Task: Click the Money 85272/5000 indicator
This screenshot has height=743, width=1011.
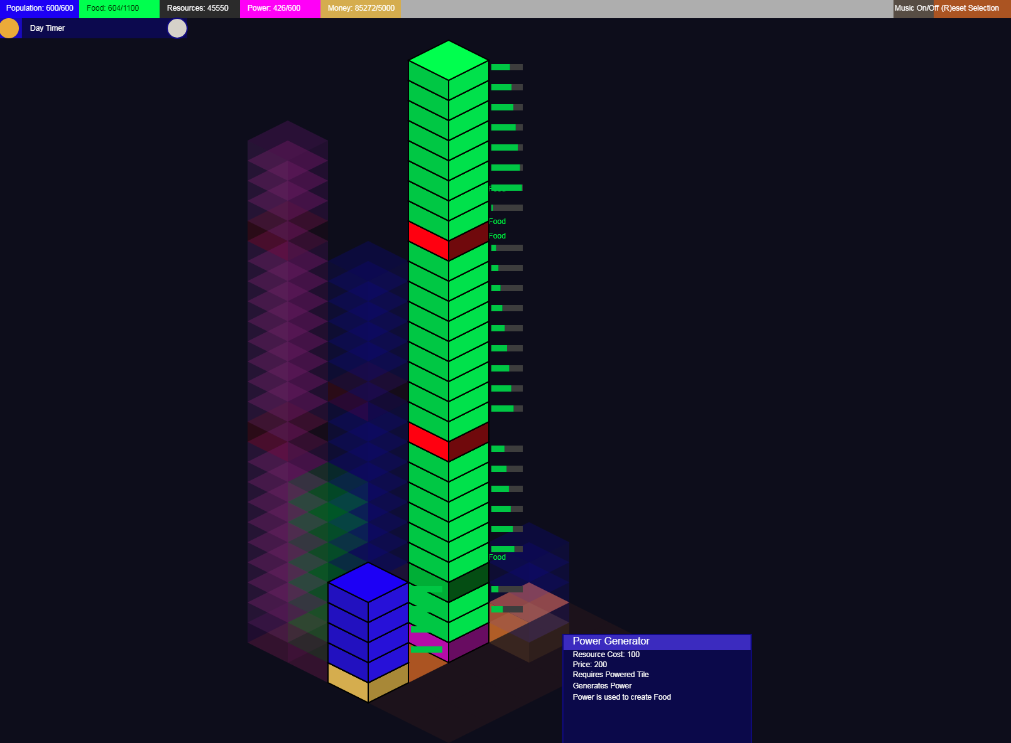Action: [361, 8]
